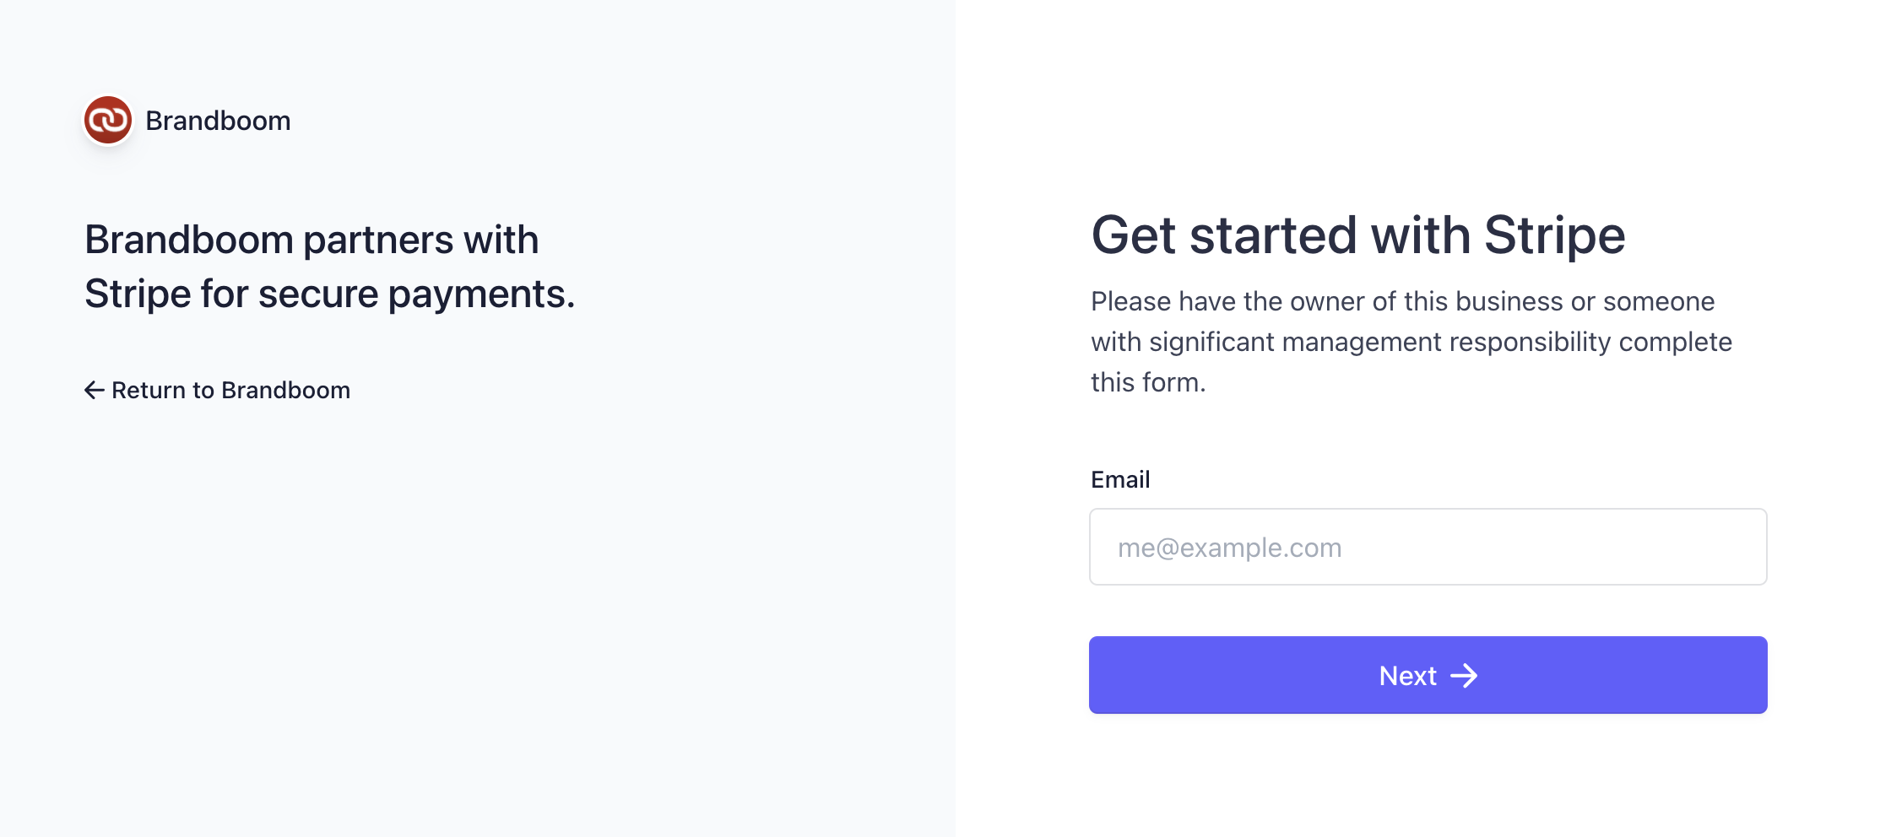
Task: Click the Email field label
Action: [x=1120, y=479]
